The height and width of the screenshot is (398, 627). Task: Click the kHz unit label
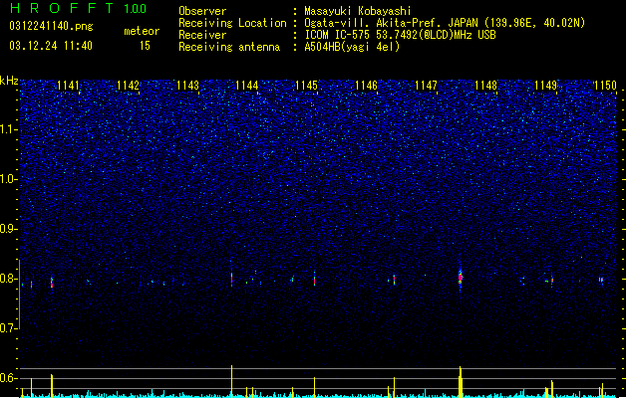(x=9, y=81)
